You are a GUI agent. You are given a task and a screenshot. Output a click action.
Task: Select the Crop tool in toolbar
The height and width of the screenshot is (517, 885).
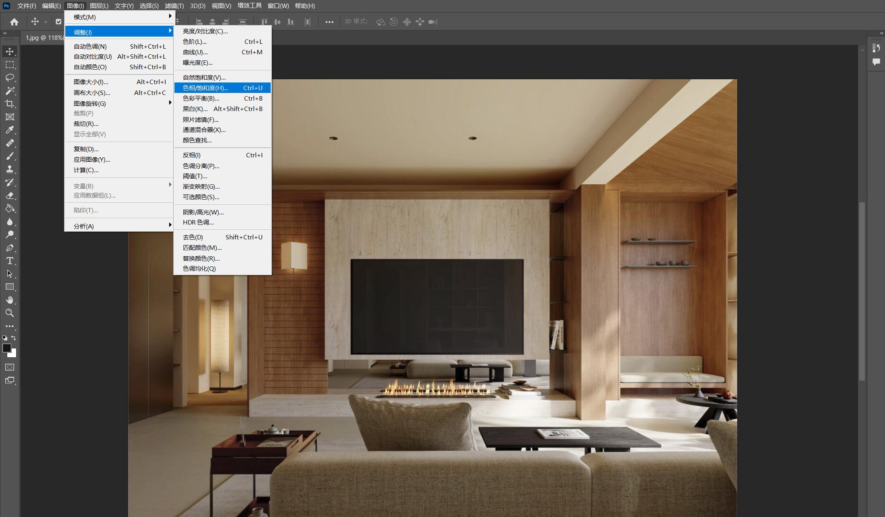click(x=10, y=104)
